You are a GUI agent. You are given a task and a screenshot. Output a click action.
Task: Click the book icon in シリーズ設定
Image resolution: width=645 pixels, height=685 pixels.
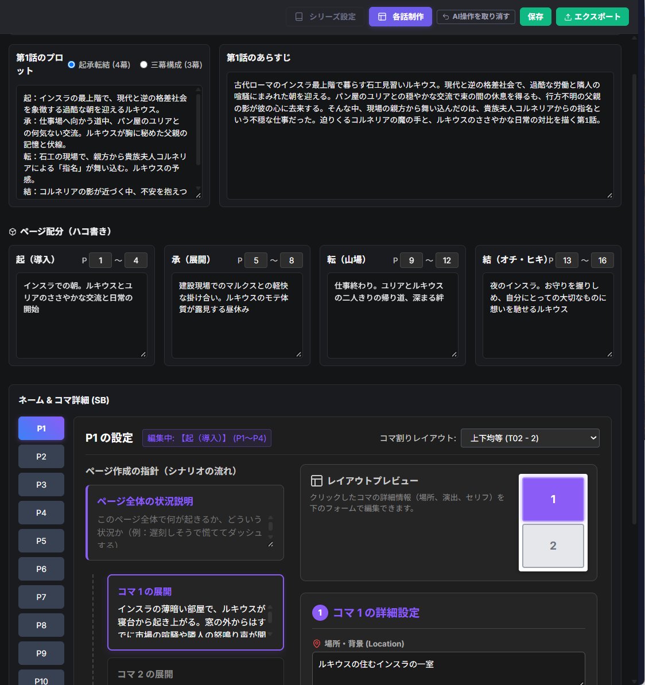[x=299, y=17]
